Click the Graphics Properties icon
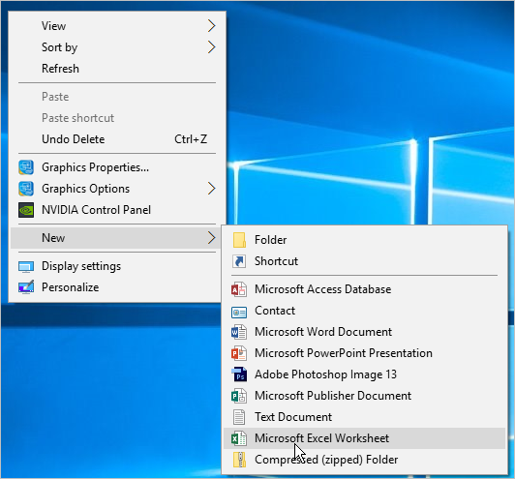 (26, 167)
